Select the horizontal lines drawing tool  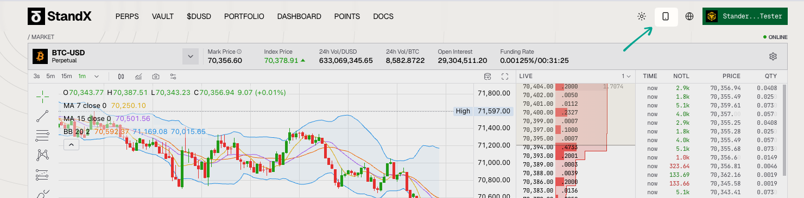click(x=42, y=135)
